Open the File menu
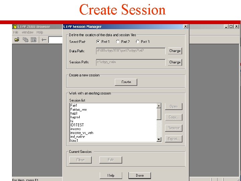The image size is (241, 181). [x=15, y=32]
